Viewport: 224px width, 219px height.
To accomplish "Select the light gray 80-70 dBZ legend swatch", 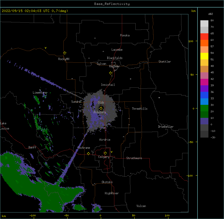I will [x=204, y=23].
